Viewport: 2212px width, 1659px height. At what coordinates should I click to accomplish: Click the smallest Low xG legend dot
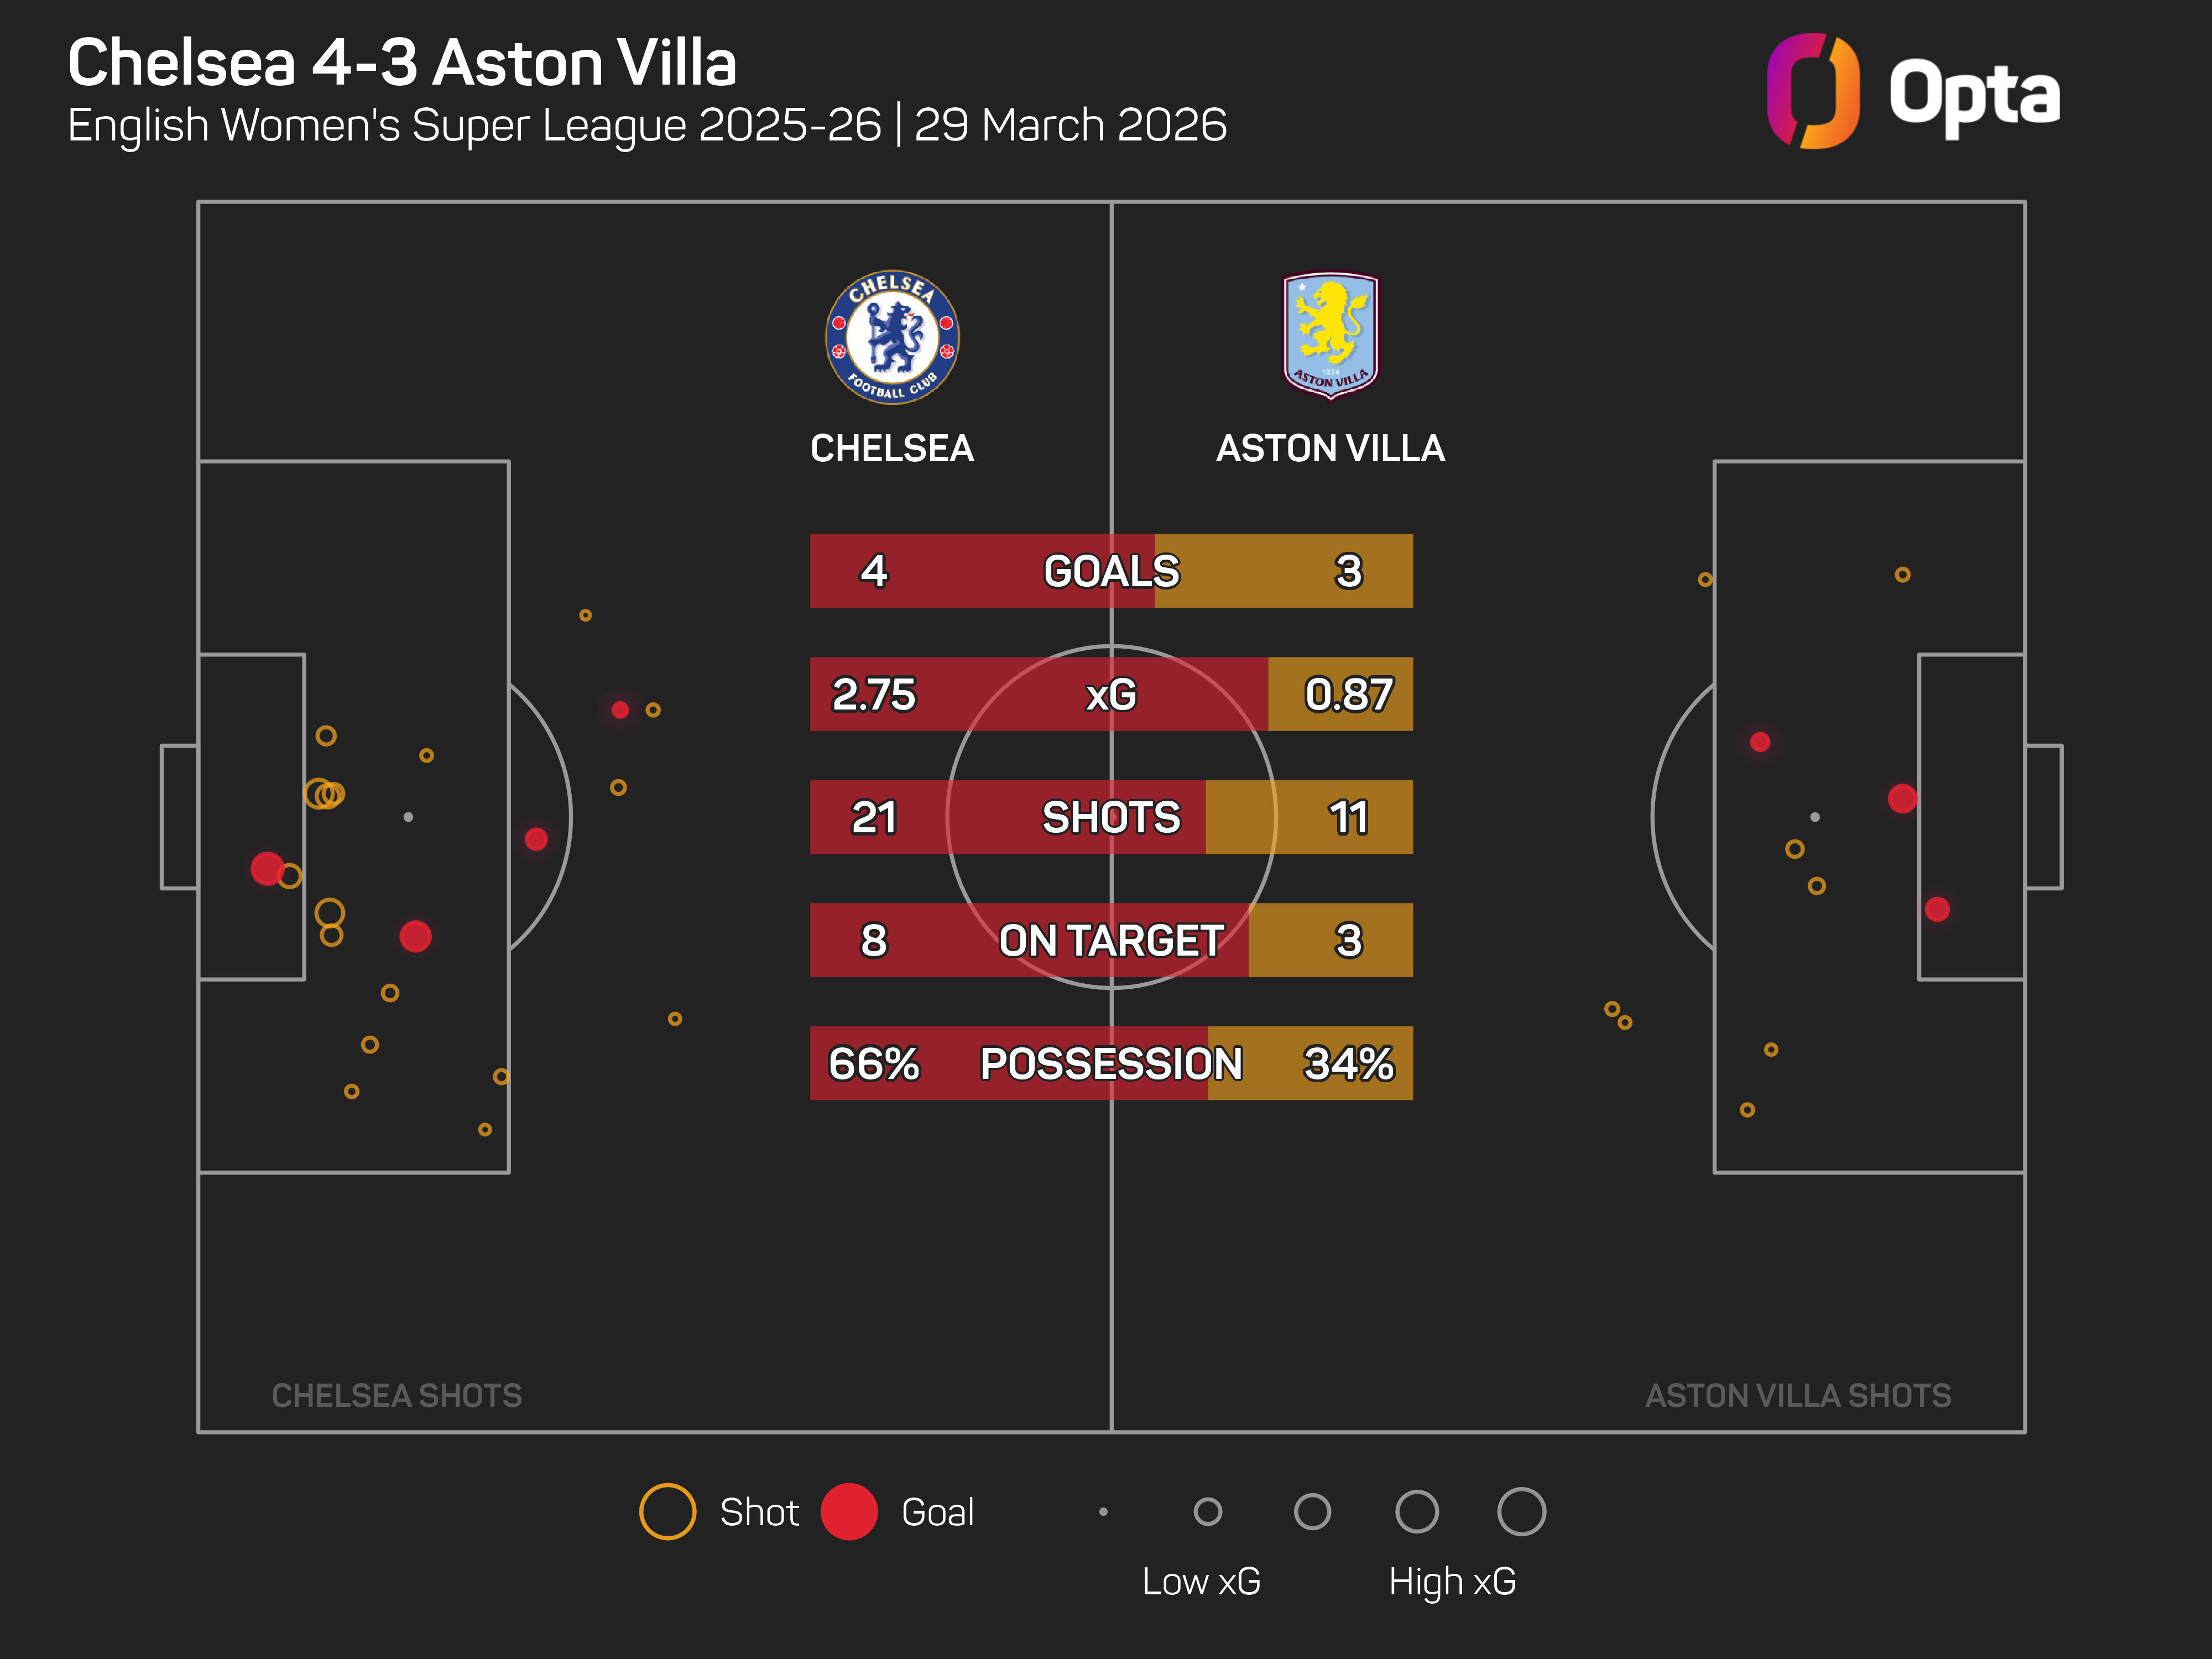coord(1103,1511)
